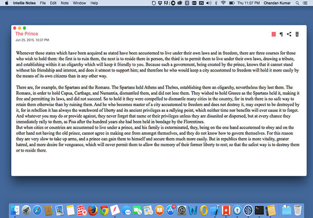The height and width of the screenshot is (218, 313).
Task: Share The Prince note
Action: coord(289,34)
